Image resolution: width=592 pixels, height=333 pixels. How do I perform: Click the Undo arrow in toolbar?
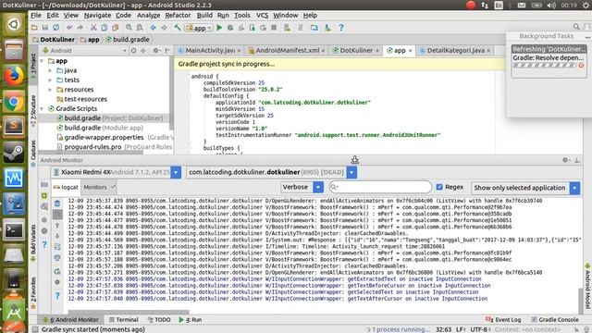click(69, 28)
